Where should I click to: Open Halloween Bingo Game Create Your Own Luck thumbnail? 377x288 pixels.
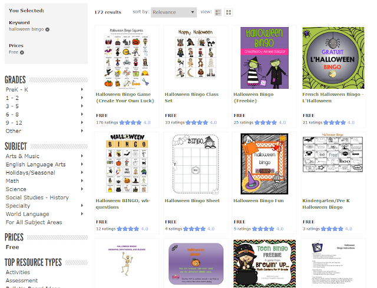tap(127, 58)
